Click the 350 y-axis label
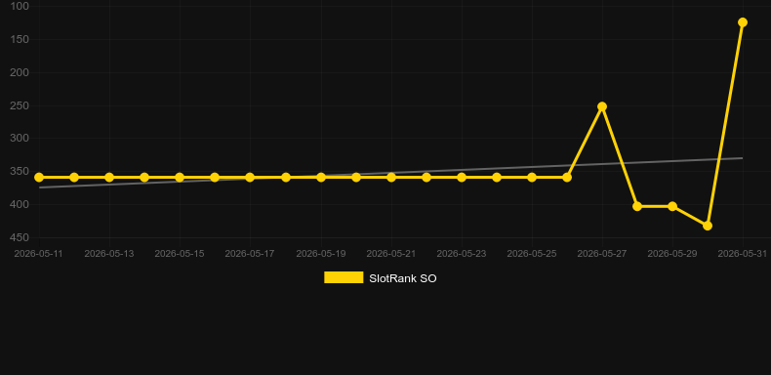Image resolution: width=771 pixels, height=375 pixels. click(20, 171)
